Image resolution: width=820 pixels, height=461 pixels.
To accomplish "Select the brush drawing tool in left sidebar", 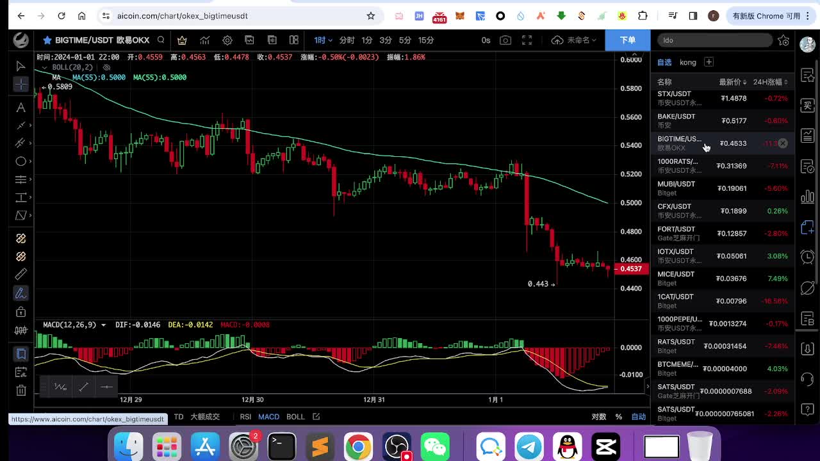I will tap(20, 293).
